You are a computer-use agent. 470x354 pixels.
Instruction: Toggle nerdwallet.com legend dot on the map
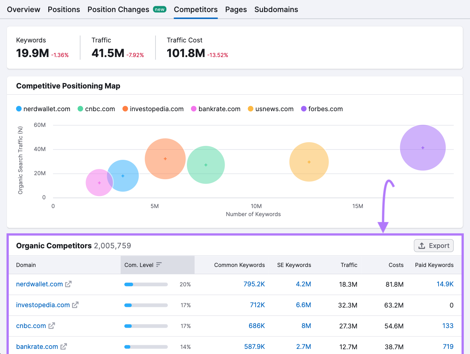(19, 109)
